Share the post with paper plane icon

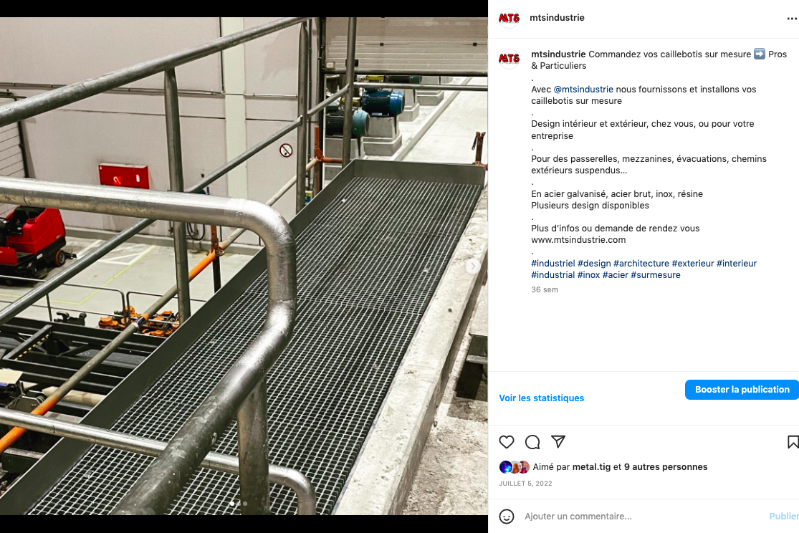tap(558, 441)
